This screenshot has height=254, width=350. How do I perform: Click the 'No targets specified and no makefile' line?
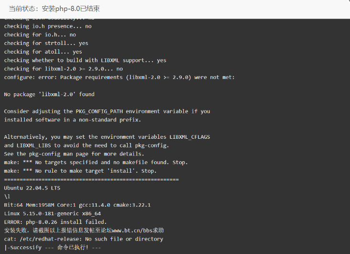pyautogui.click(x=96, y=163)
